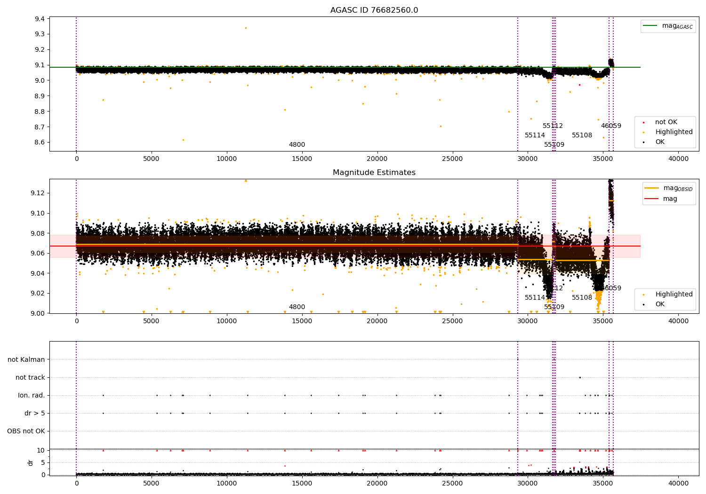The width and height of the screenshot is (706, 494).
Task: Click the 'not track' row label
Action: (x=30, y=377)
